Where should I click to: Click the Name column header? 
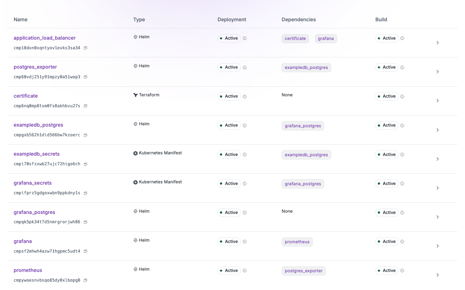[x=20, y=19]
